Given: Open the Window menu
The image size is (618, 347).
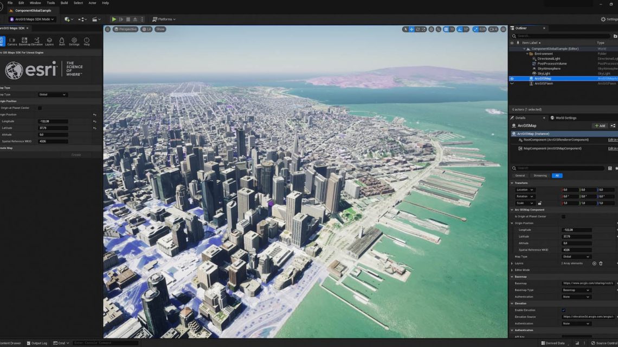Looking at the screenshot, I should 35,2.
